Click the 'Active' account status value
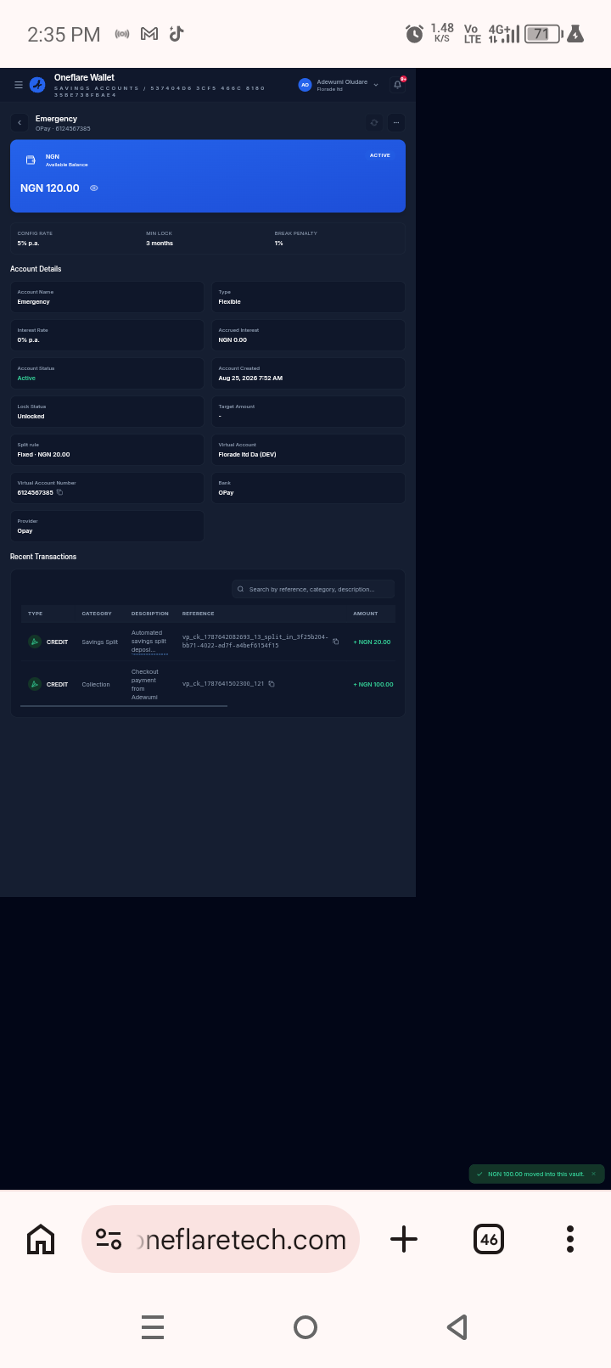The image size is (611, 1368). pos(26,378)
